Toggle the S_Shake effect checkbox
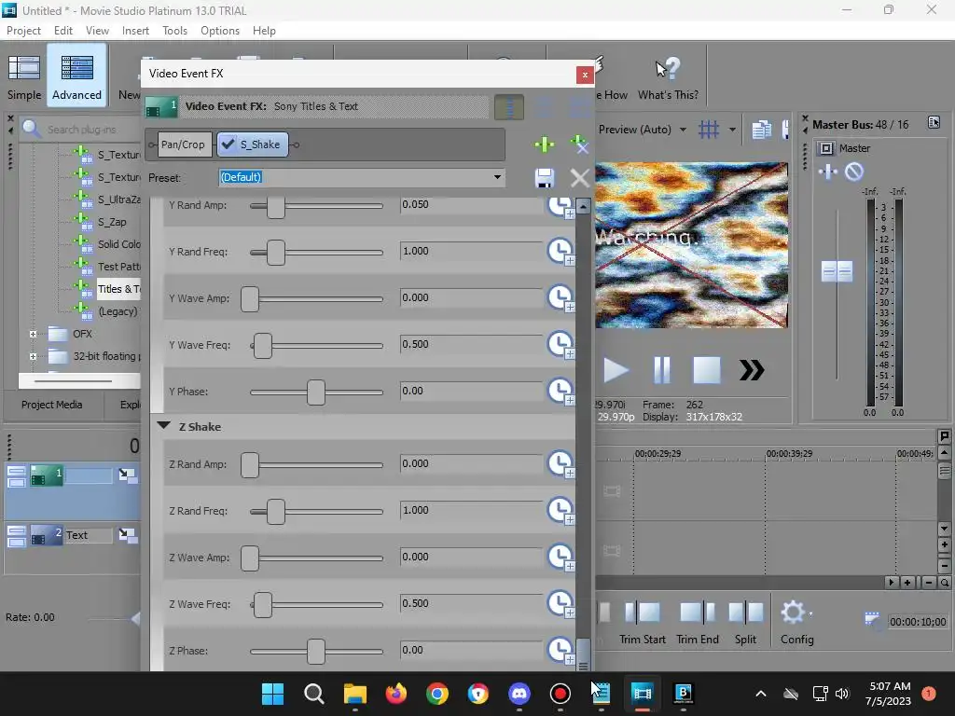 (228, 145)
